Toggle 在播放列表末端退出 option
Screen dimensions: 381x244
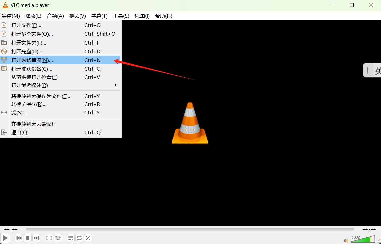61,124
